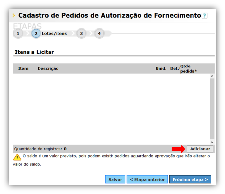Click the yellow arrow beside the page title
This screenshot has width=225, height=194.
[14, 15]
